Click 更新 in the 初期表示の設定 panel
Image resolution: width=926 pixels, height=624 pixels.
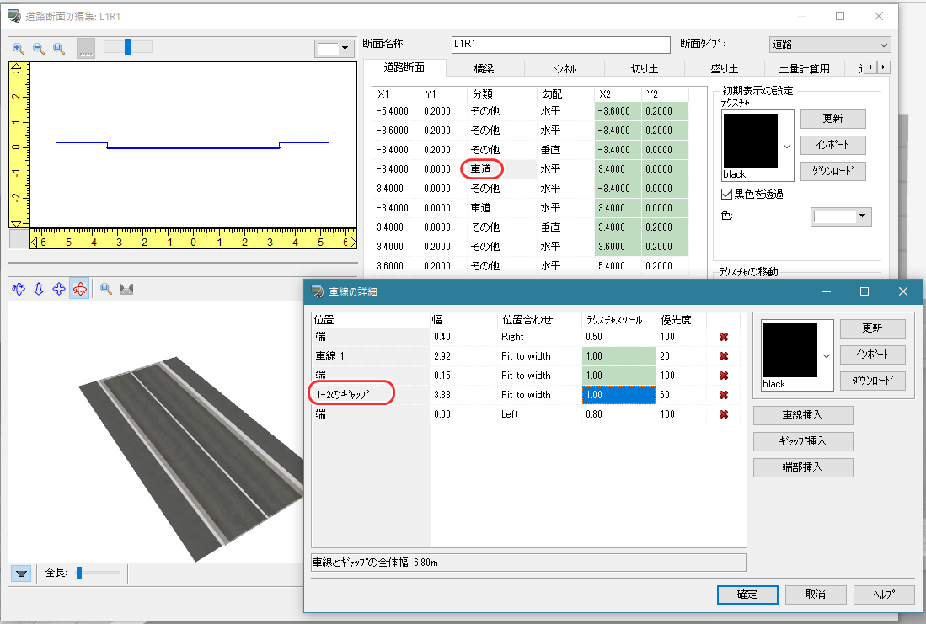click(x=832, y=119)
